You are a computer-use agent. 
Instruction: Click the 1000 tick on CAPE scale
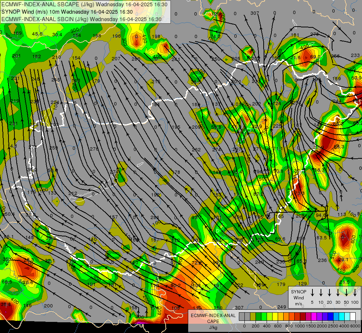click(300, 326)
